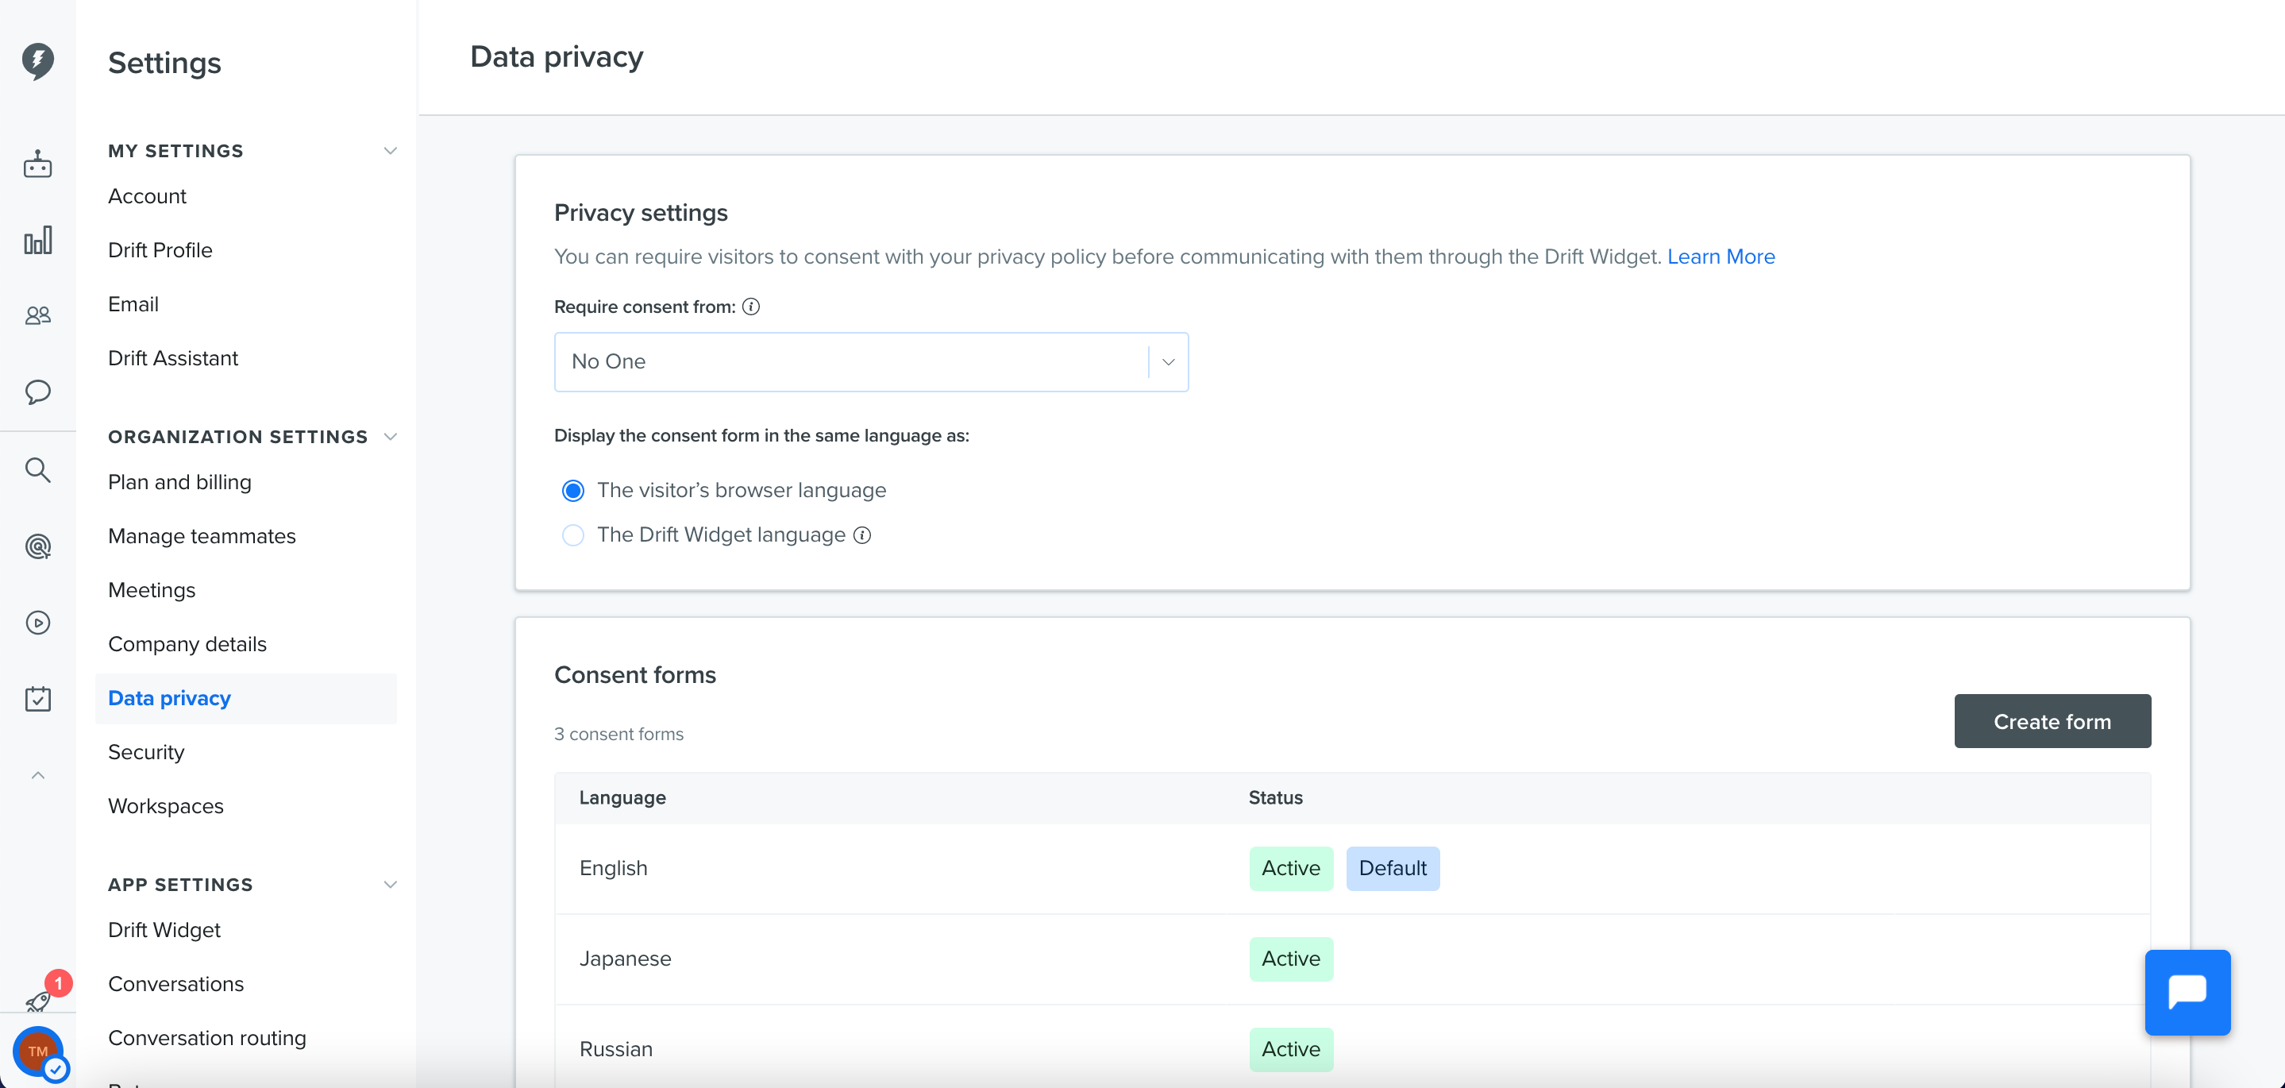Image resolution: width=2285 pixels, height=1088 pixels.
Task: Open the Playbooks bot icon in the sidebar
Action: click(37, 164)
